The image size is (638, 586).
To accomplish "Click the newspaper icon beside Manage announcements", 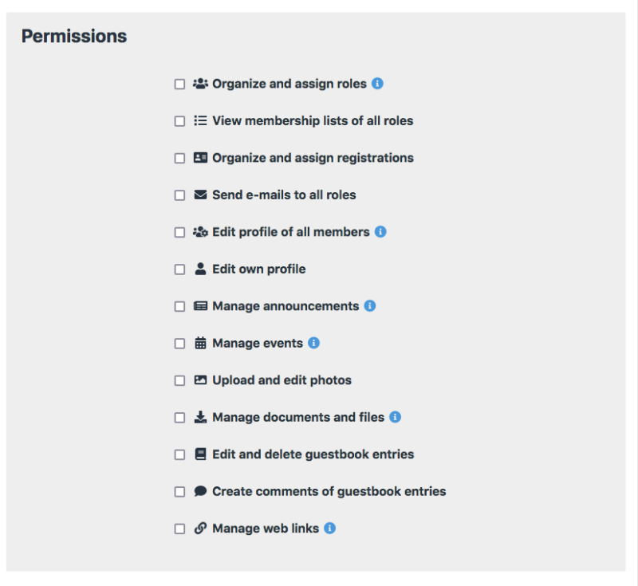I will [x=199, y=305].
